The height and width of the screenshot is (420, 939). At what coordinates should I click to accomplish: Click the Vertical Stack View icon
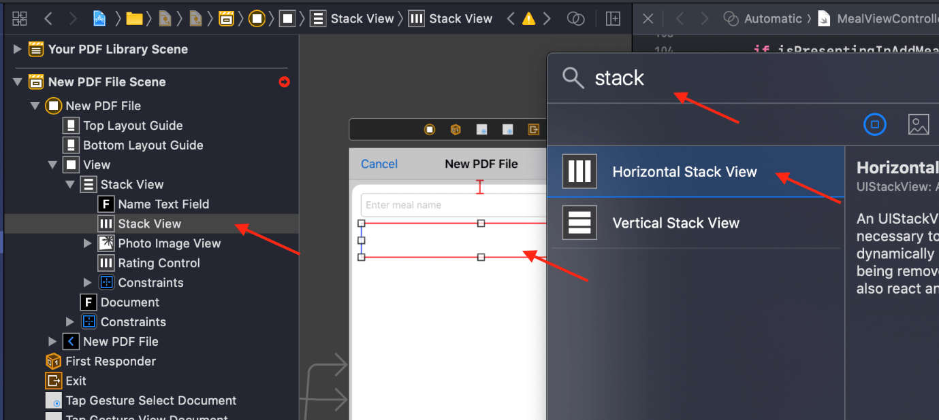coord(579,223)
